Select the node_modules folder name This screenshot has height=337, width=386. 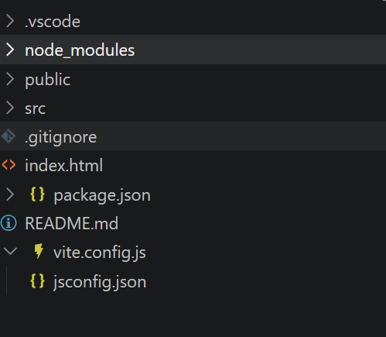(80, 50)
